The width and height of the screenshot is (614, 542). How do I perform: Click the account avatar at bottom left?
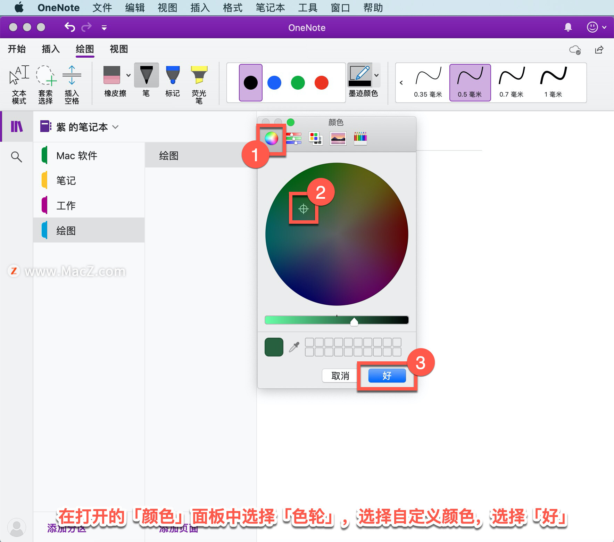pos(16,527)
